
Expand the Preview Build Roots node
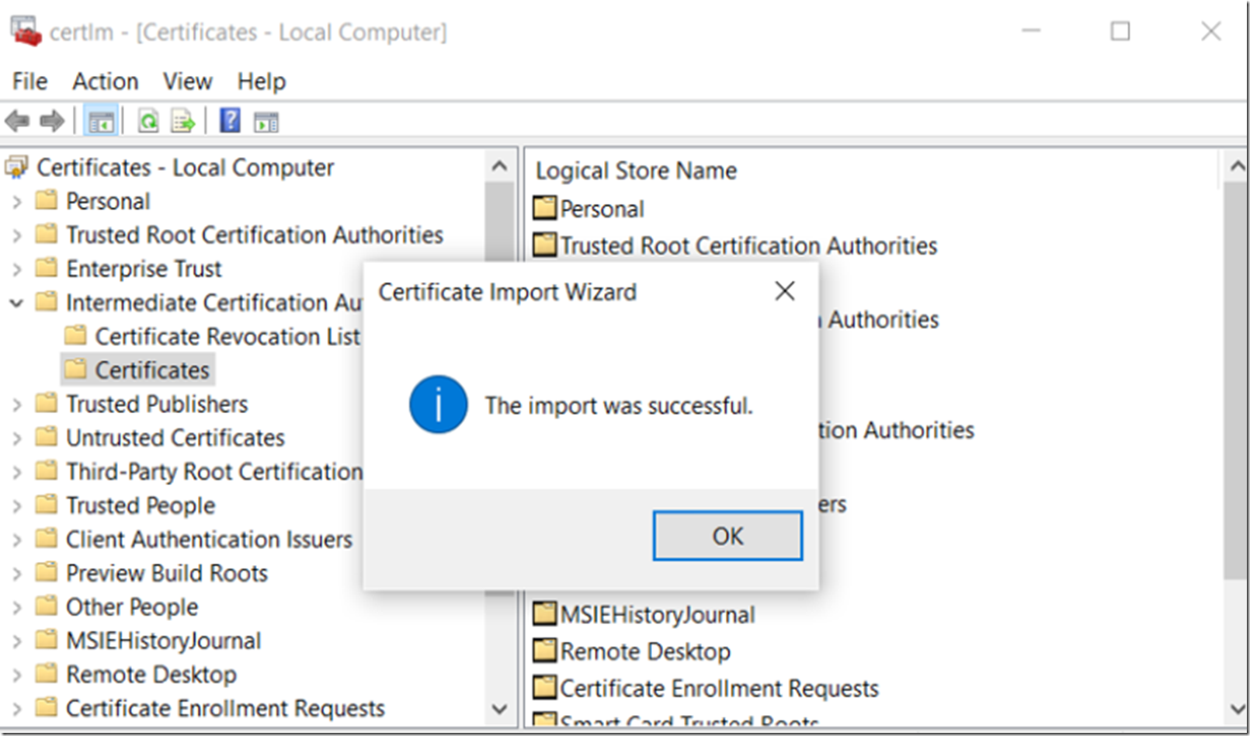[17, 574]
